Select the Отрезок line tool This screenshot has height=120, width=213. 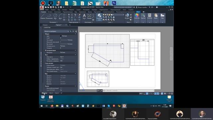(43, 16)
